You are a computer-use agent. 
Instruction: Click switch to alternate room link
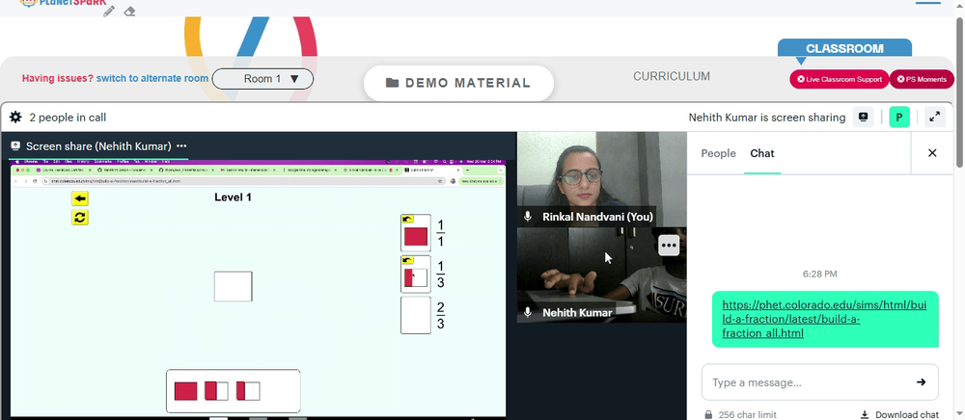(x=152, y=79)
